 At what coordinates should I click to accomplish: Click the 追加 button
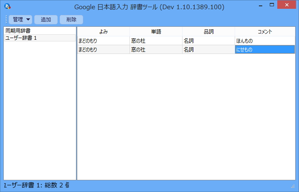(46, 20)
